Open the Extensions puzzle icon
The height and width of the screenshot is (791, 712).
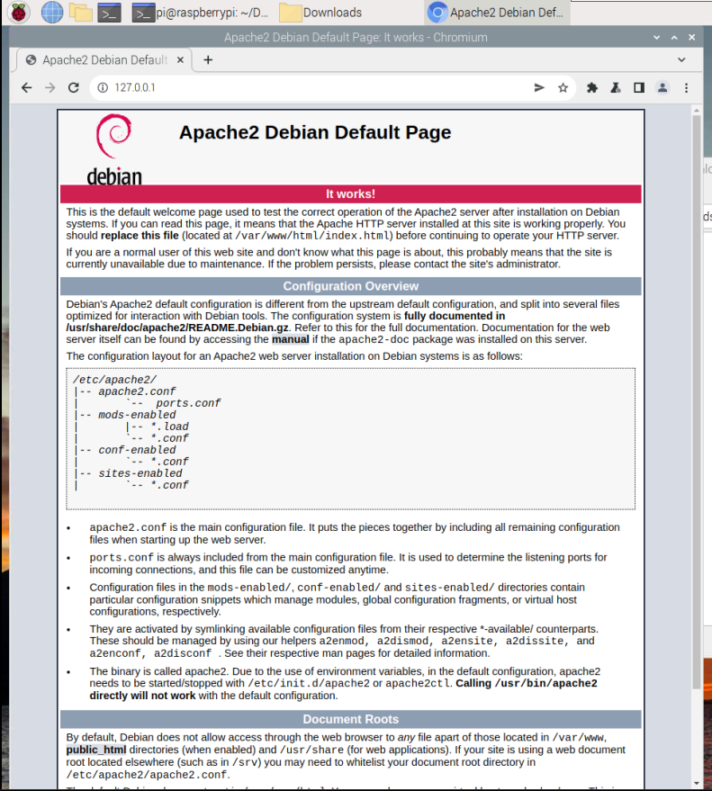pyautogui.click(x=592, y=88)
